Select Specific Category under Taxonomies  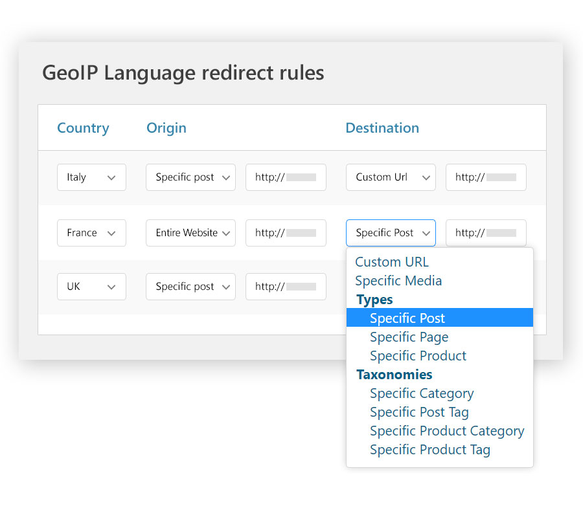point(422,393)
